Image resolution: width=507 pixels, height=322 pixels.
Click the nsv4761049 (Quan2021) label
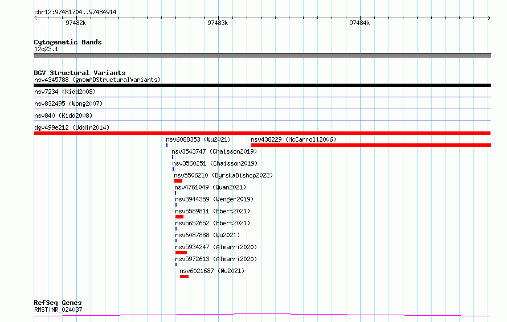coord(210,187)
